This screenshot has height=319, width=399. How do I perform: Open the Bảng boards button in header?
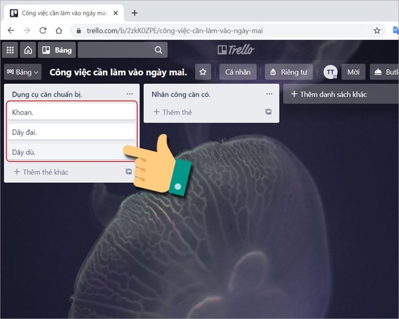[x=57, y=50]
